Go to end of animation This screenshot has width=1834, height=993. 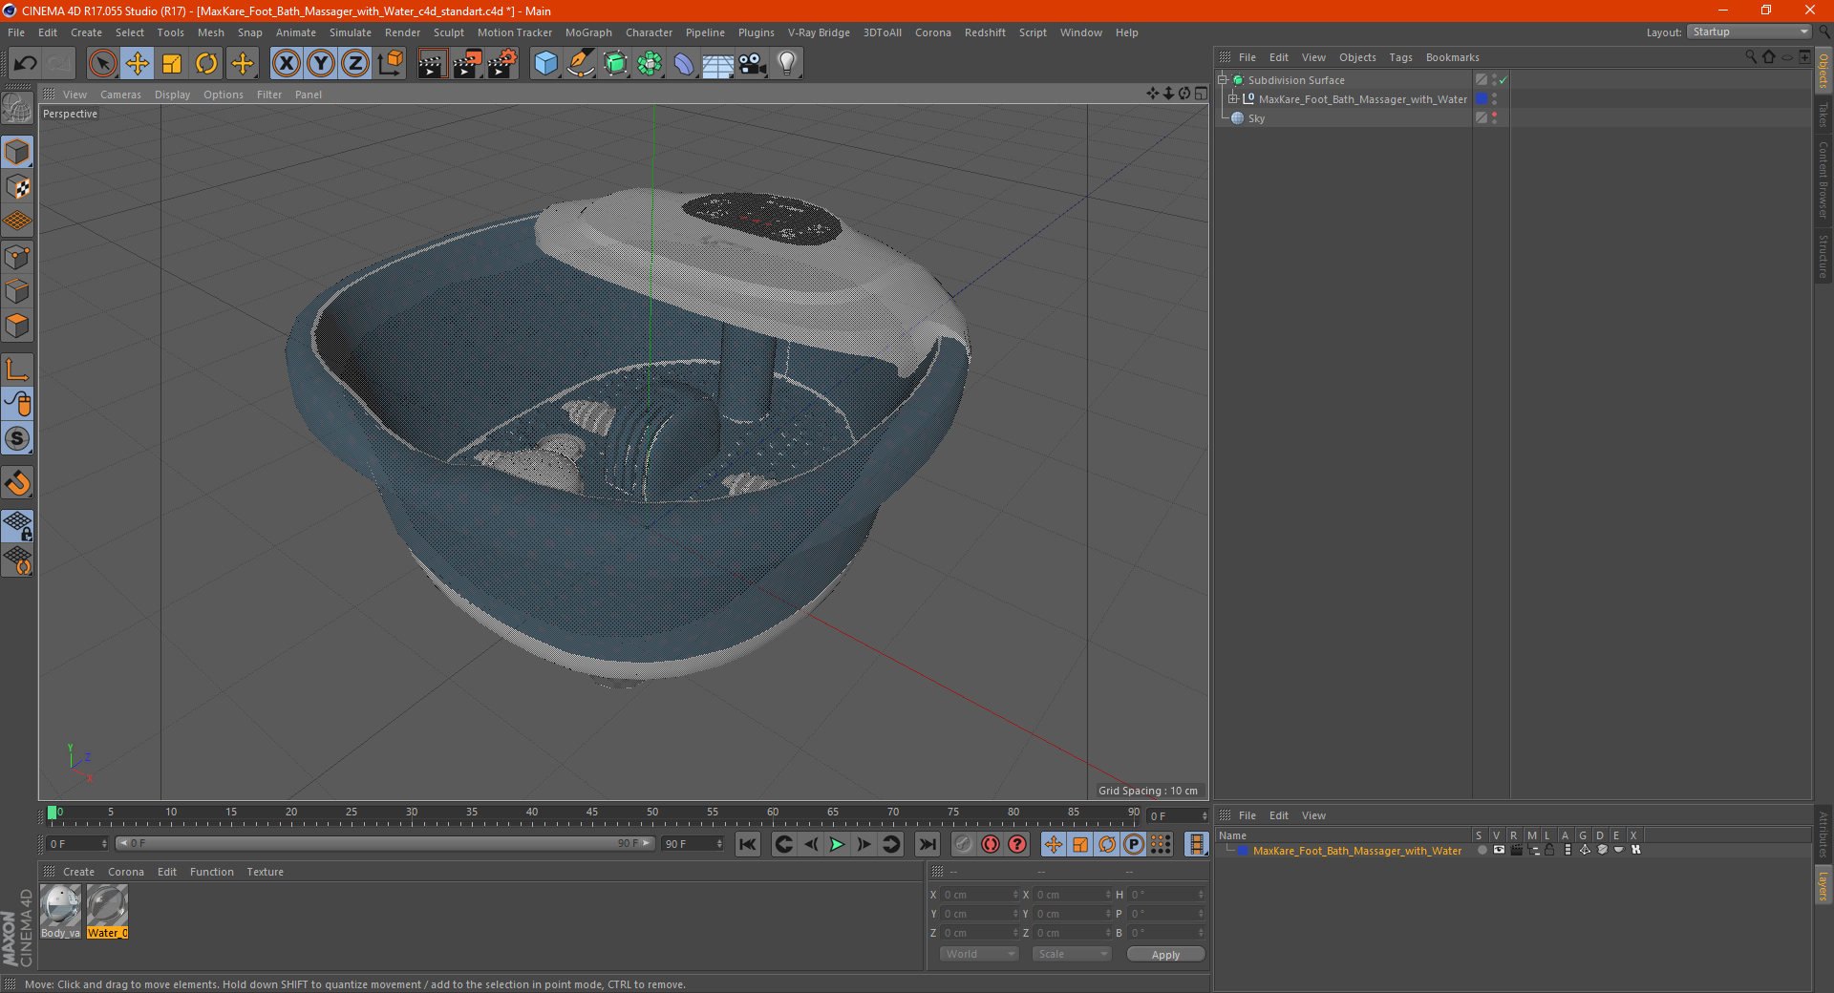[928, 844]
